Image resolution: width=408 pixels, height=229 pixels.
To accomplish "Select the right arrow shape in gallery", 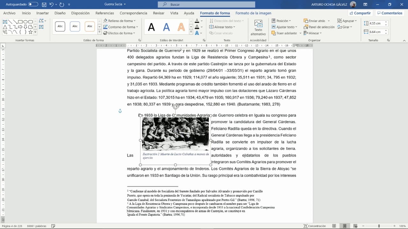I will point(20,27).
